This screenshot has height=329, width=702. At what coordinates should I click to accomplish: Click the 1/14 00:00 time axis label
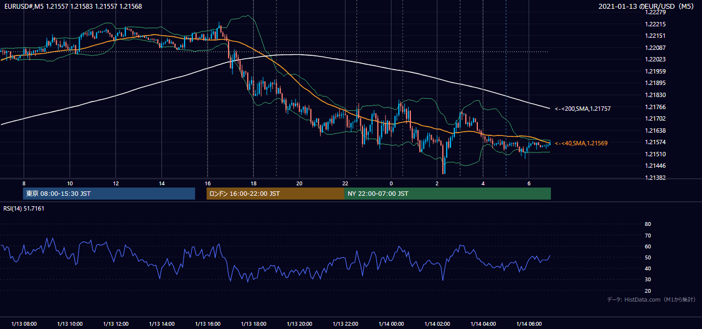pyautogui.click(x=391, y=324)
